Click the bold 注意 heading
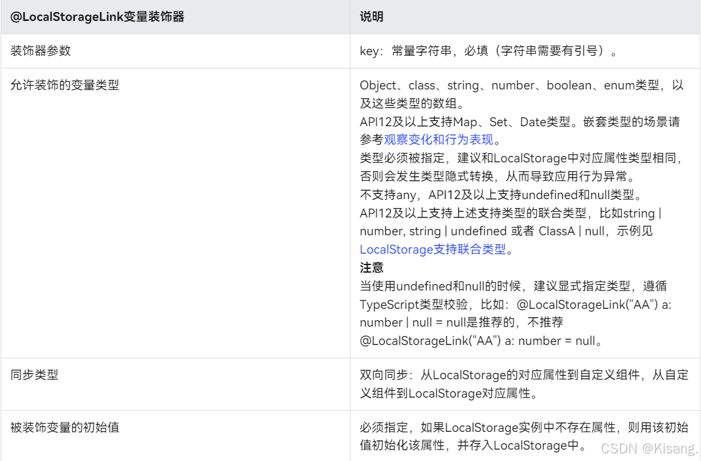701x461 pixels. (371, 268)
